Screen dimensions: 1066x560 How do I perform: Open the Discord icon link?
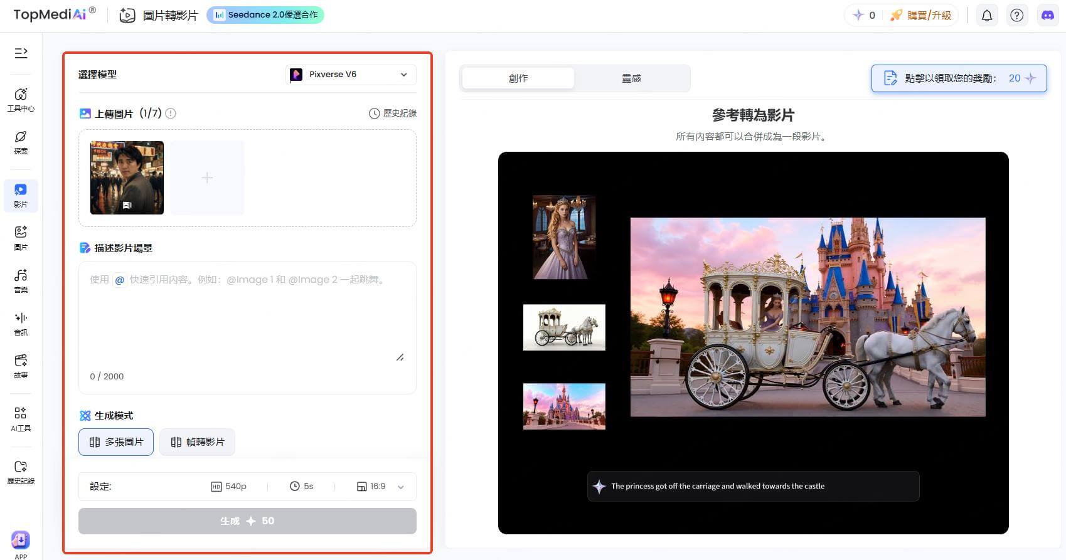point(1048,16)
